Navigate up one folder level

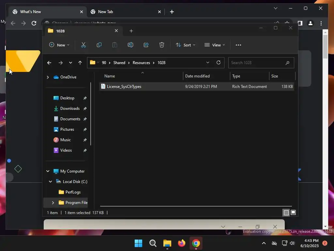[x=80, y=63]
